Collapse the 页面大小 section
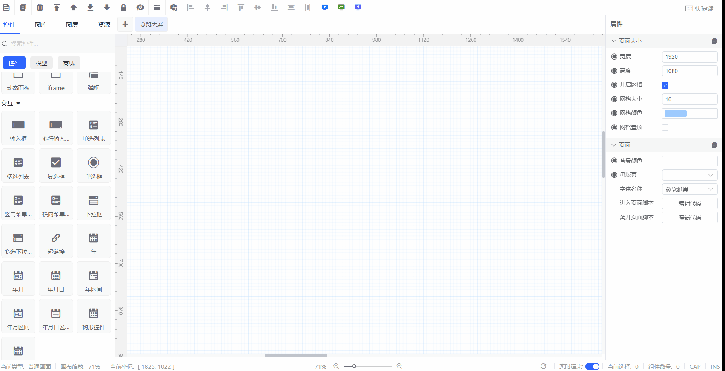Screen dimensions: 725x371 (x=614, y=41)
